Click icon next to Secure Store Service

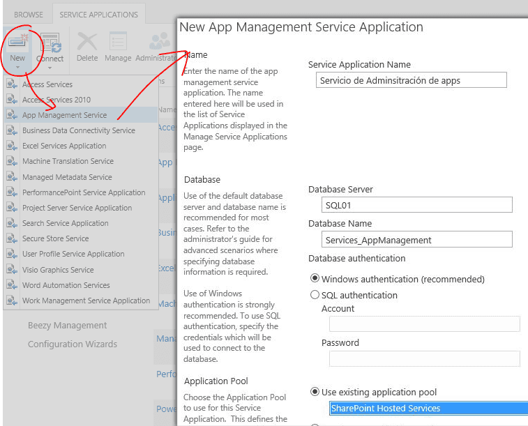[x=11, y=238]
